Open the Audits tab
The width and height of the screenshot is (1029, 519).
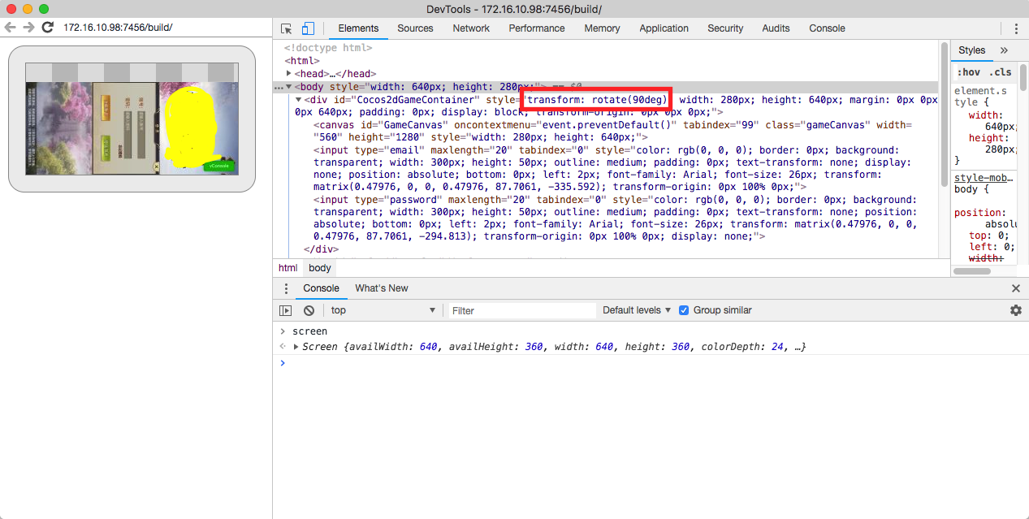(x=776, y=28)
